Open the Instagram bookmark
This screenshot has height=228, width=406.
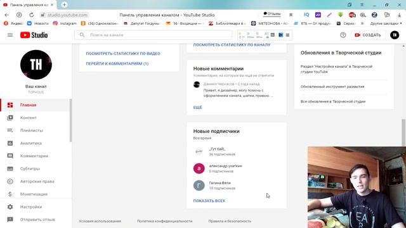(65, 23)
